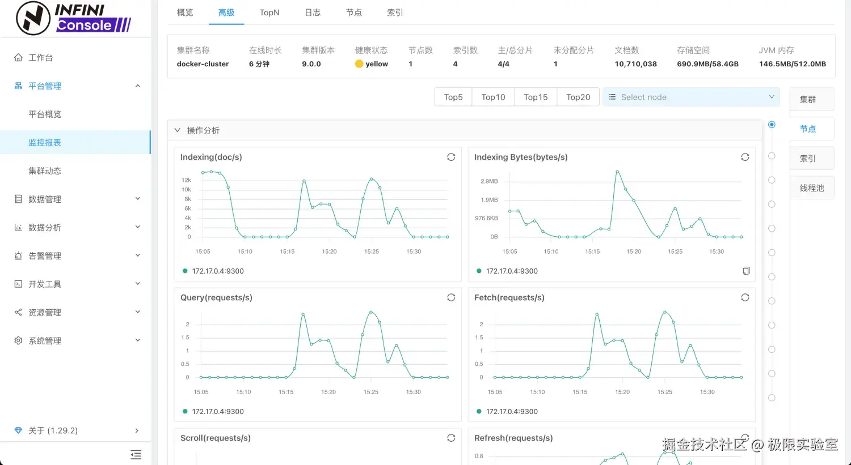Image resolution: width=851 pixels, height=465 pixels.
Task: Click the Top10 button
Action: pyautogui.click(x=493, y=97)
